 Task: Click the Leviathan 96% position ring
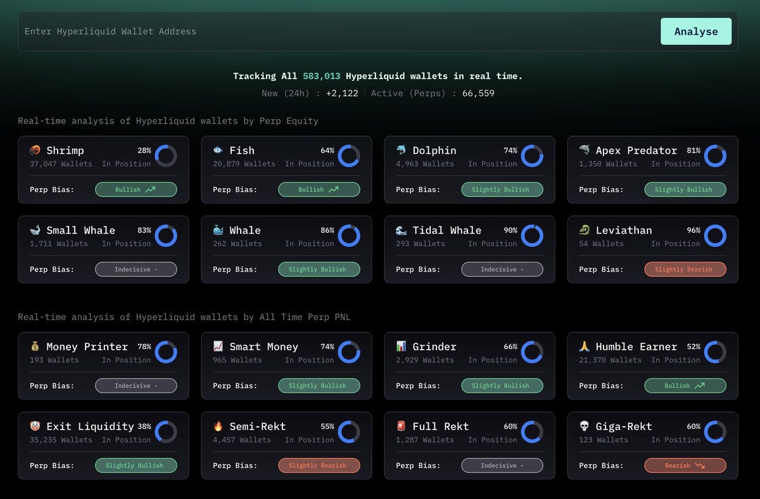715,236
